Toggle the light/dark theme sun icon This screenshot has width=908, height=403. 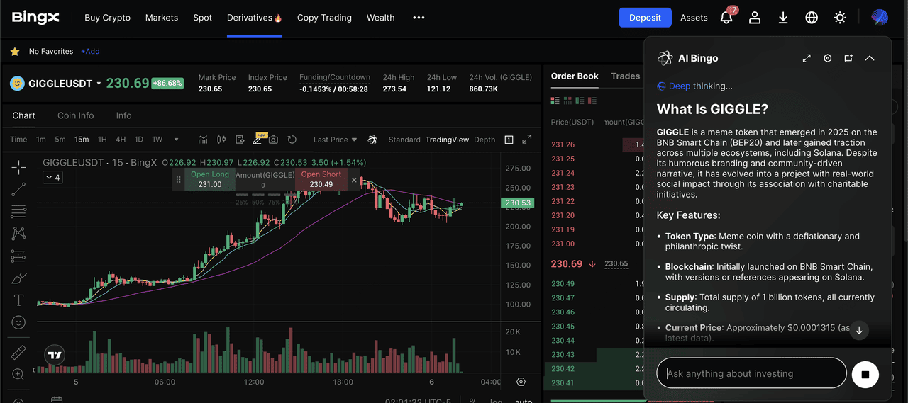tap(840, 18)
